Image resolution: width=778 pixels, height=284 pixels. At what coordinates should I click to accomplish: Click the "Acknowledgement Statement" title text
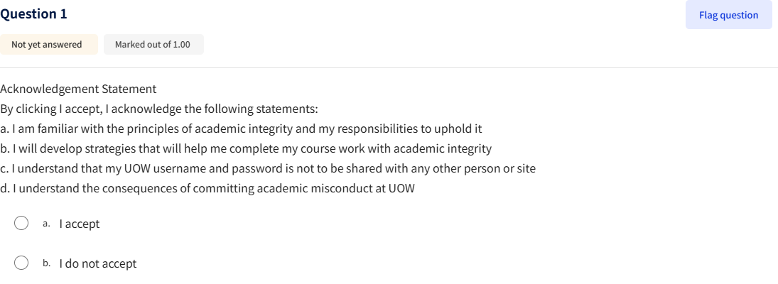click(x=78, y=89)
